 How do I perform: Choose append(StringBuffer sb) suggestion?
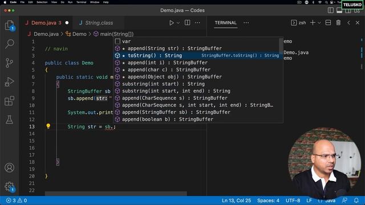197,112
